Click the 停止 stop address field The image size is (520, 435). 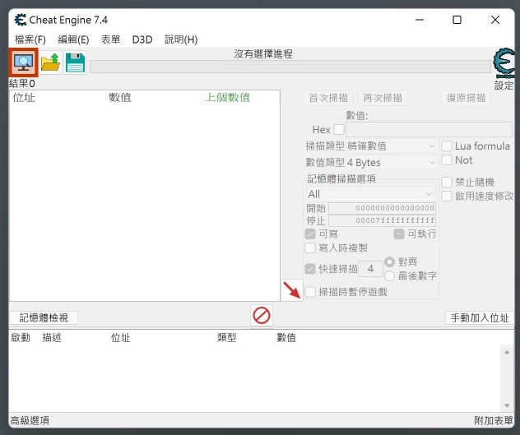(x=382, y=220)
